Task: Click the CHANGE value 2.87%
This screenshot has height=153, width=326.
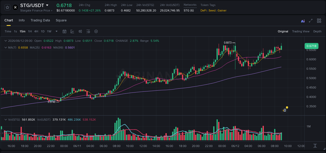Action: pos(134,41)
